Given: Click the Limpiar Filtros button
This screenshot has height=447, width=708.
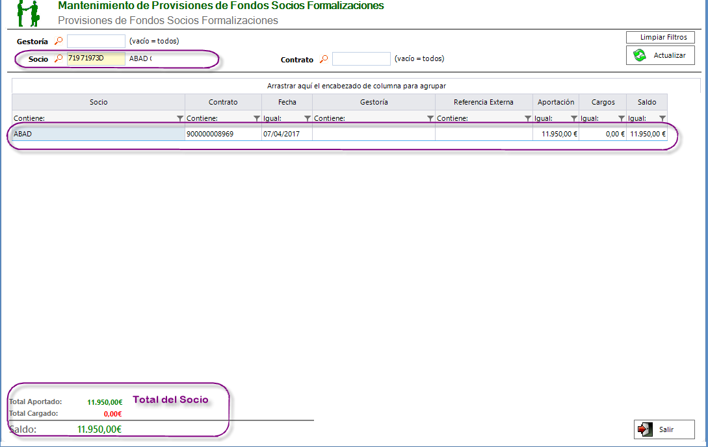Looking at the screenshot, I should point(660,38).
